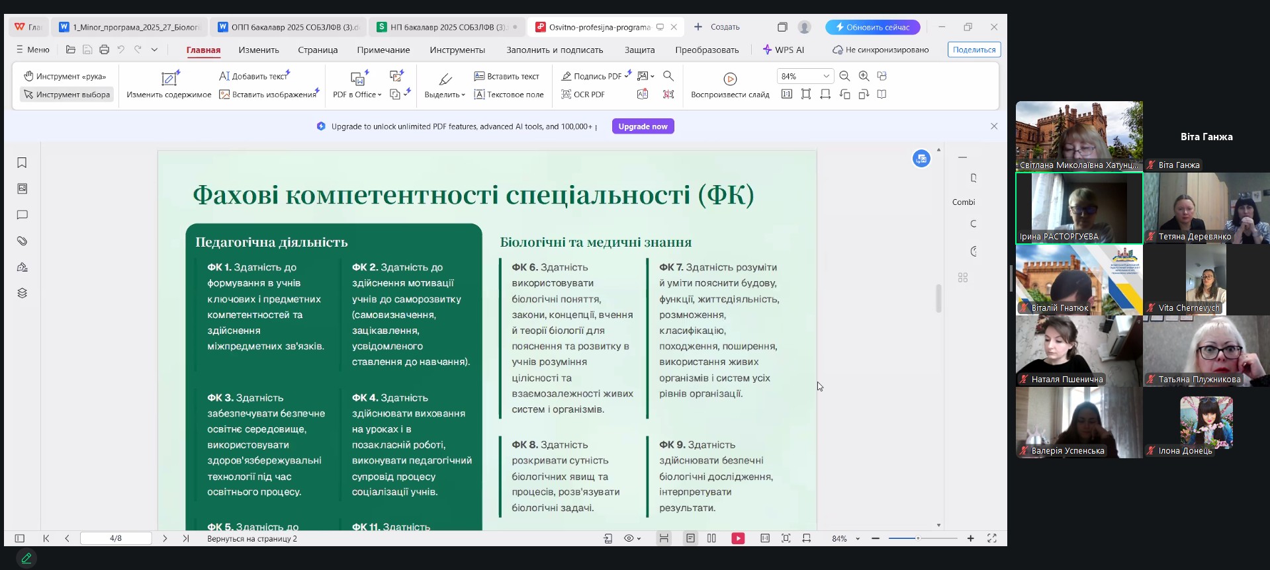
Task: Toggle the left navigation pane button
Action: (x=20, y=538)
